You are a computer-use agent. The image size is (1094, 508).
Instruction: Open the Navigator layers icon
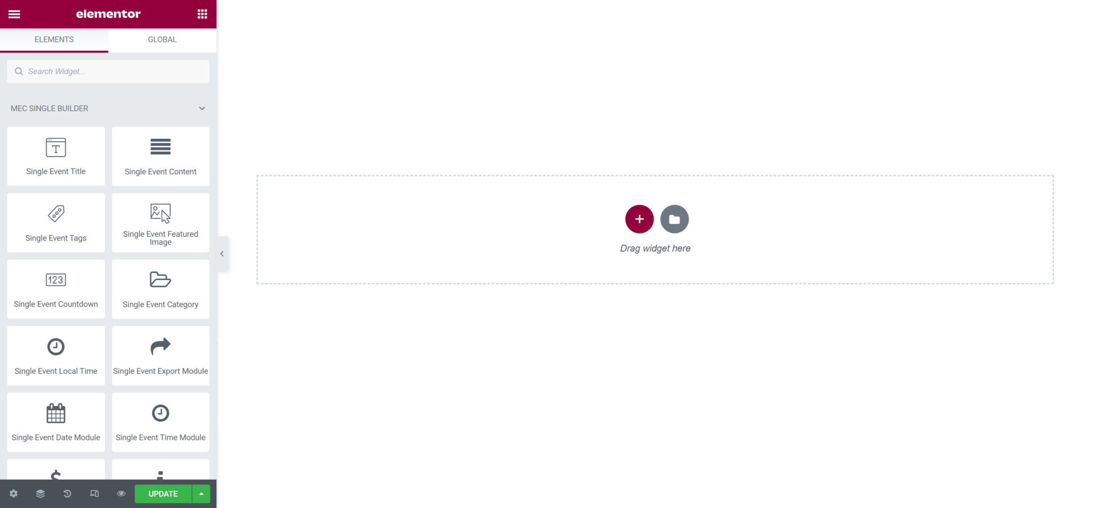coord(41,494)
